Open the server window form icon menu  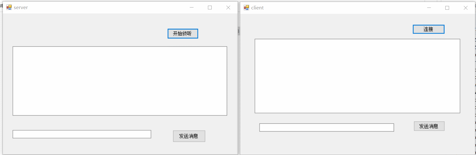coord(9,8)
